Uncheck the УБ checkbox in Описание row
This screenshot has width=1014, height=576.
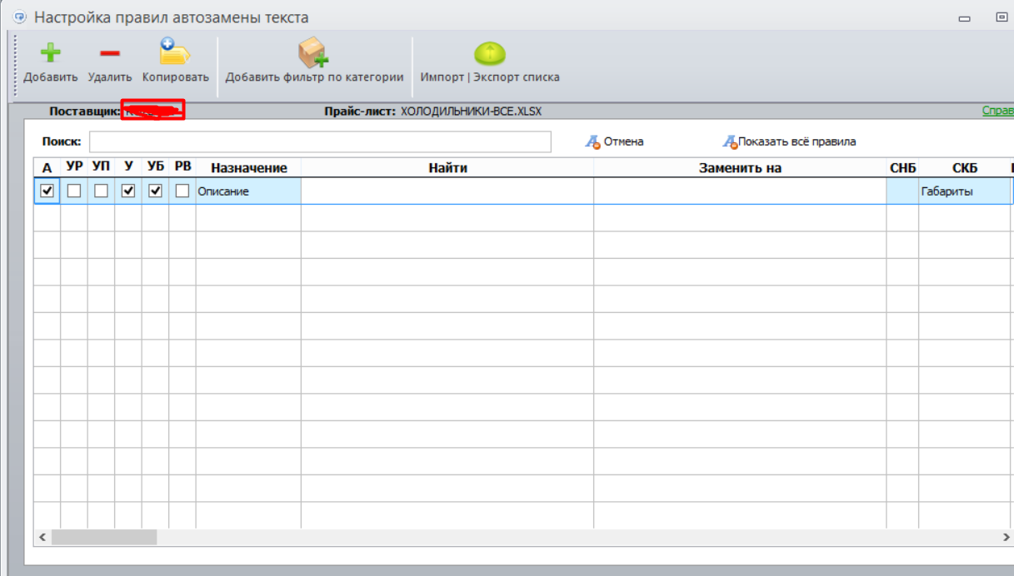point(155,191)
